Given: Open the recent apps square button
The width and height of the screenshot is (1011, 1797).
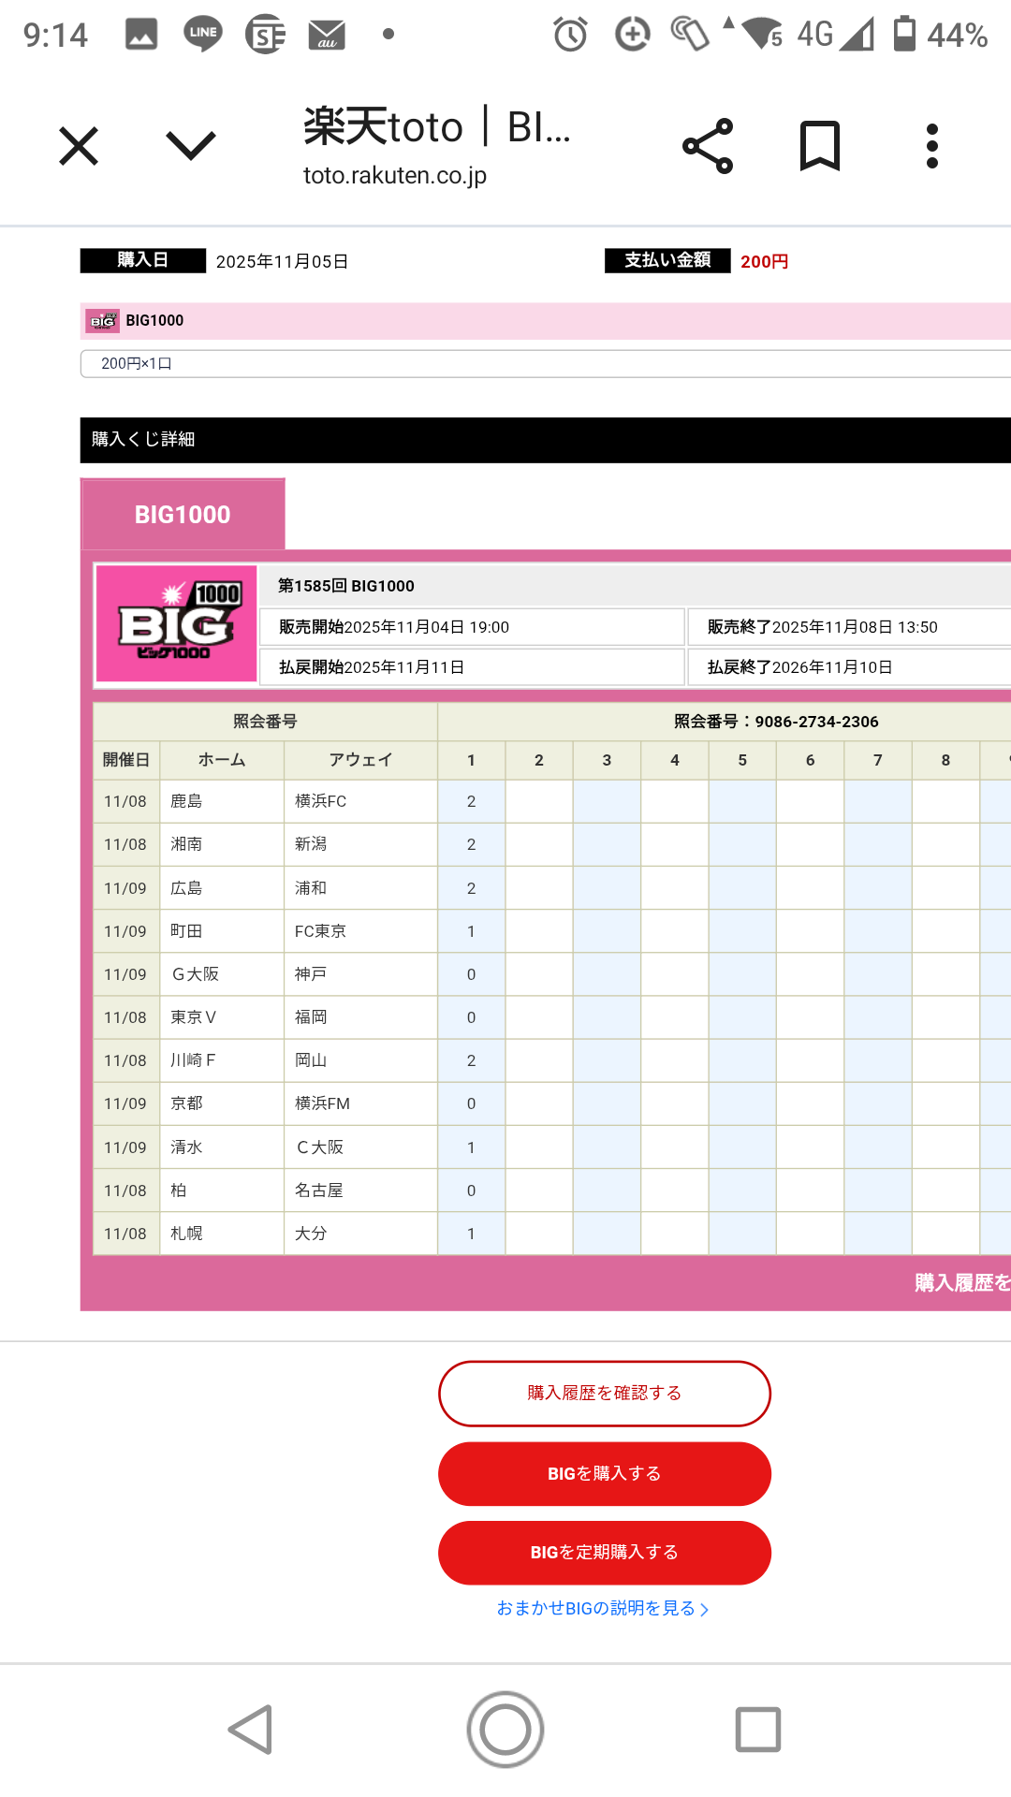Looking at the screenshot, I should point(758,1729).
